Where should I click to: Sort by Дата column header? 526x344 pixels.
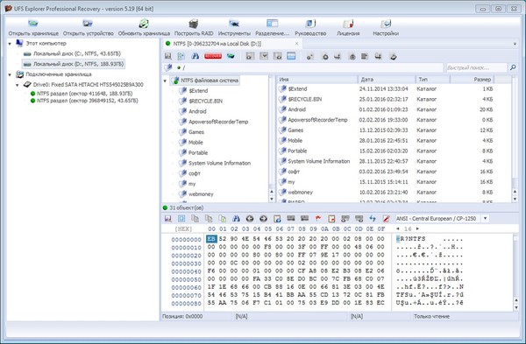[x=387, y=80]
